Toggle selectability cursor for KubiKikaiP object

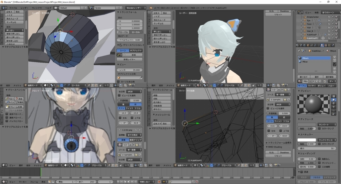click(333, 34)
